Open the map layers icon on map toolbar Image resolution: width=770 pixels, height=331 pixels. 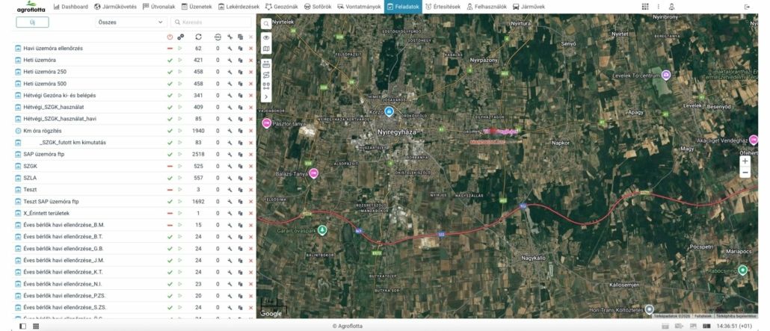tap(266, 49)
